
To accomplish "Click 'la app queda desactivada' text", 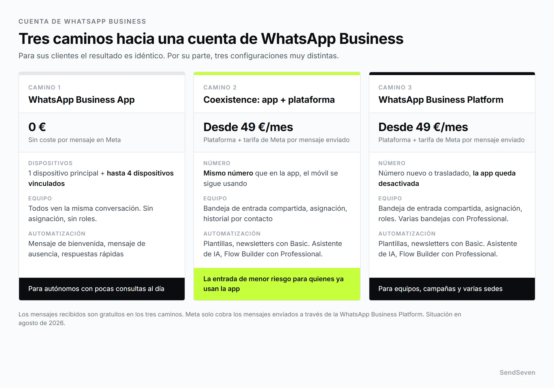I will coord(447,178).
